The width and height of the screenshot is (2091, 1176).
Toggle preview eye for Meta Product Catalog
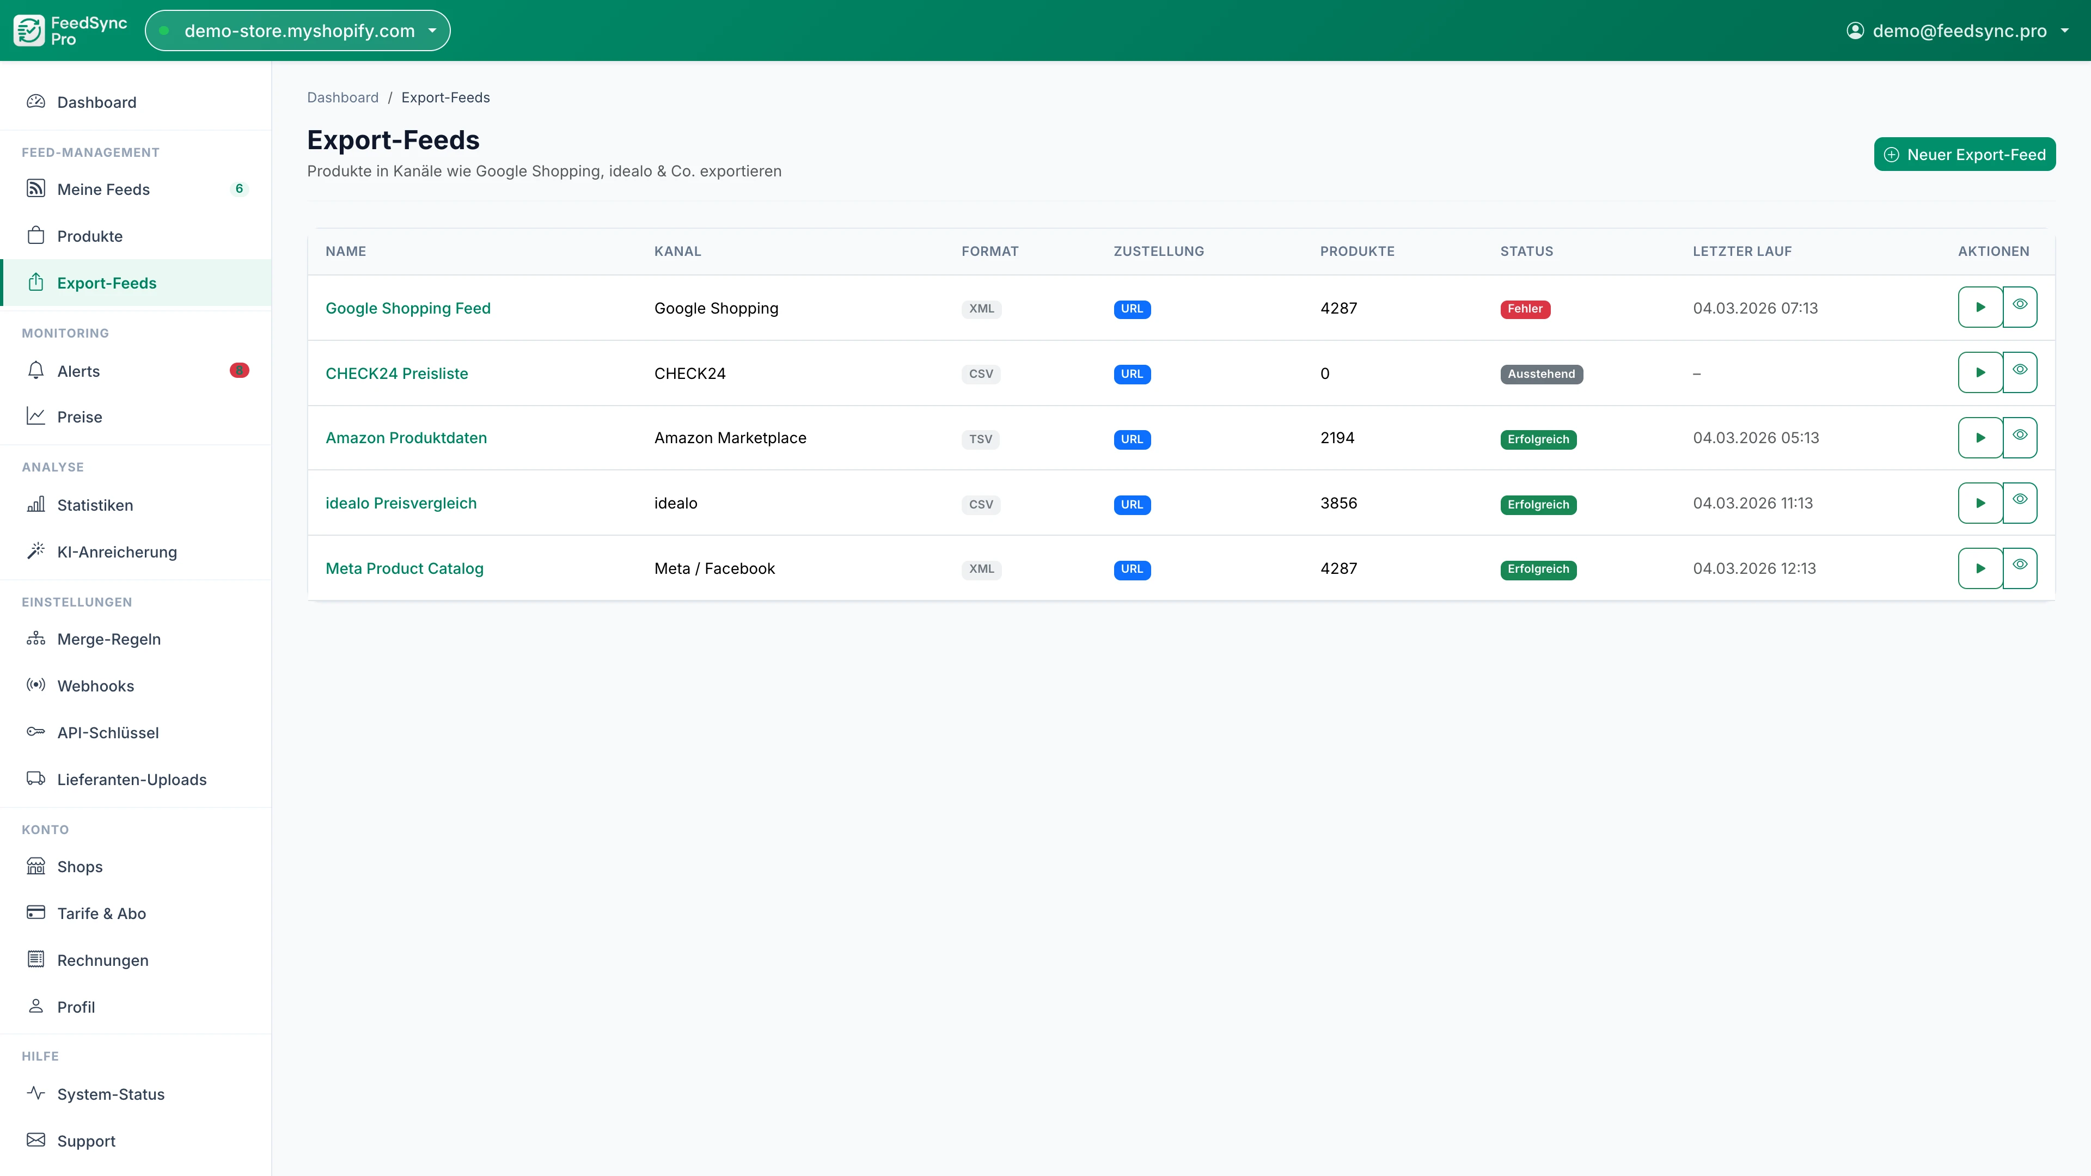coord(2020,568)
